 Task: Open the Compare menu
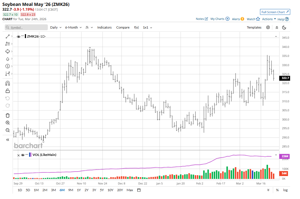[123, 28]
